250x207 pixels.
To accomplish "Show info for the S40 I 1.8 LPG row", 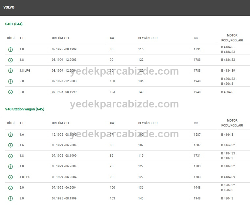I will click(11, 71).
